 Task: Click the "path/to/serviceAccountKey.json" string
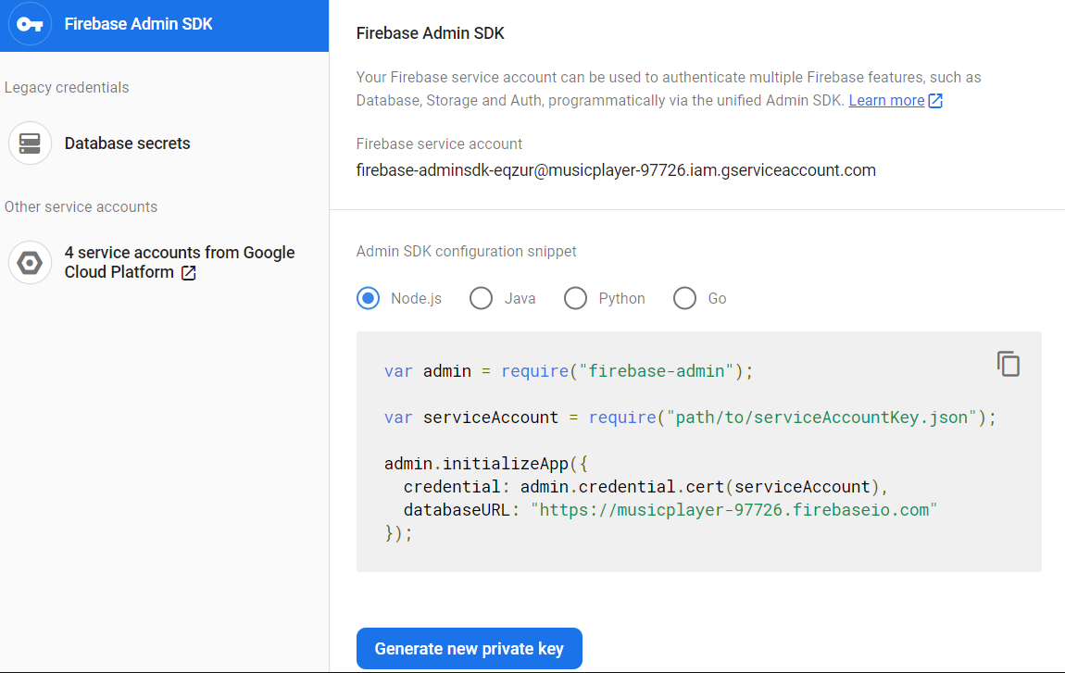[821, 417]
